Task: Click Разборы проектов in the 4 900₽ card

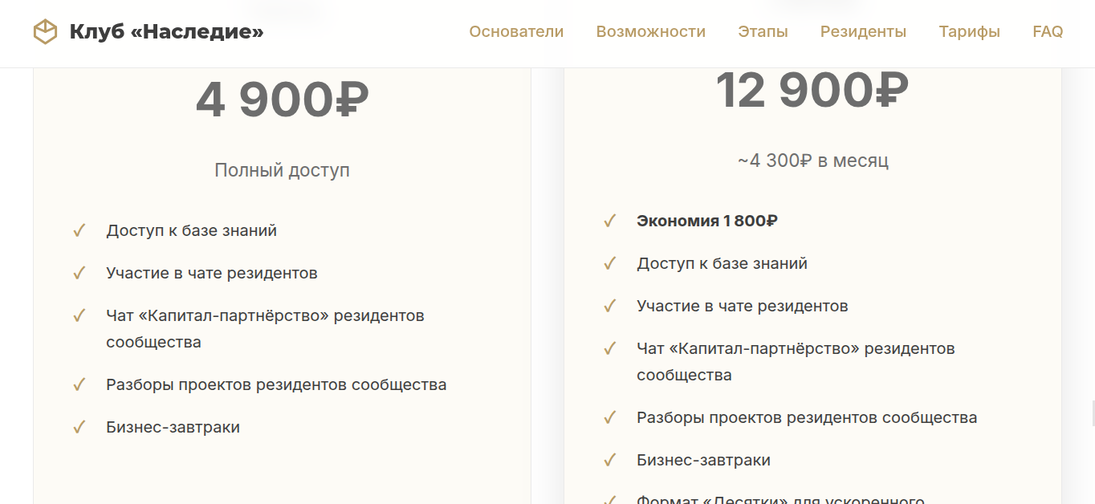Action: (276, 384)
